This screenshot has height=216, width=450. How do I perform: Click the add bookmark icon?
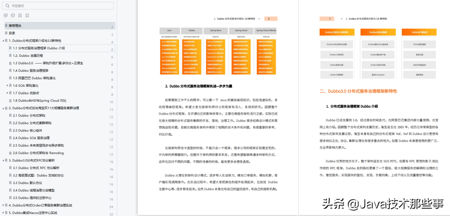20,16
